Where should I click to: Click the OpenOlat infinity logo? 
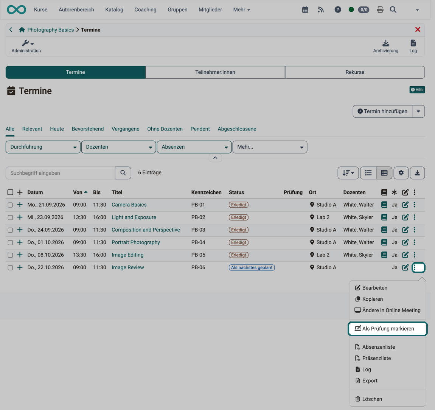(x=16, y=10)
